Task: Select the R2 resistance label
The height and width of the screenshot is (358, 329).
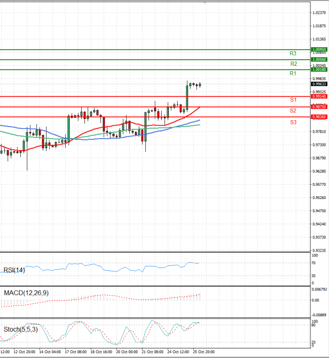Action: coord(293,64)
